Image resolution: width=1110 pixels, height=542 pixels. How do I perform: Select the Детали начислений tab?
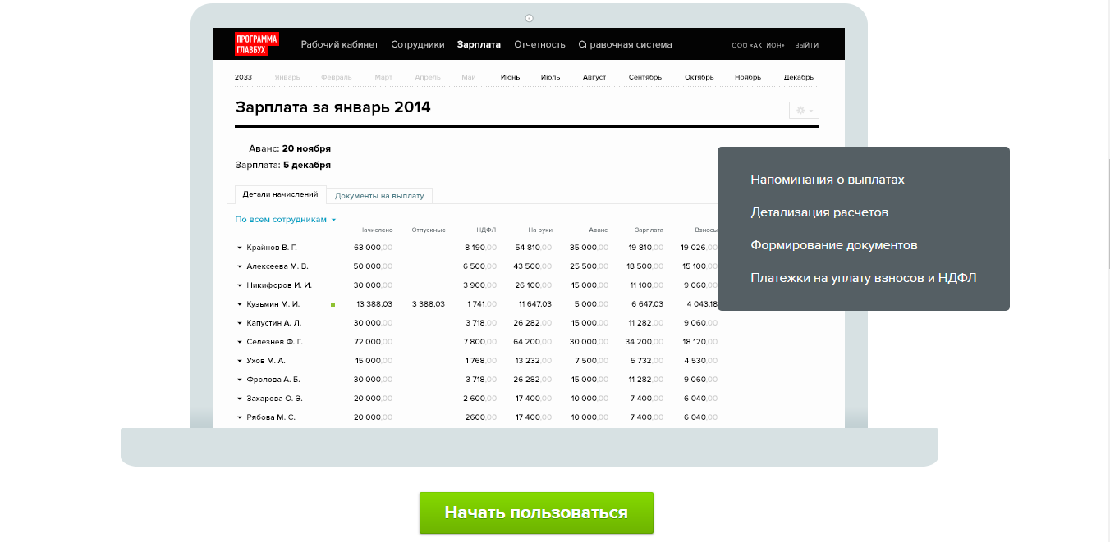point(280,195)
